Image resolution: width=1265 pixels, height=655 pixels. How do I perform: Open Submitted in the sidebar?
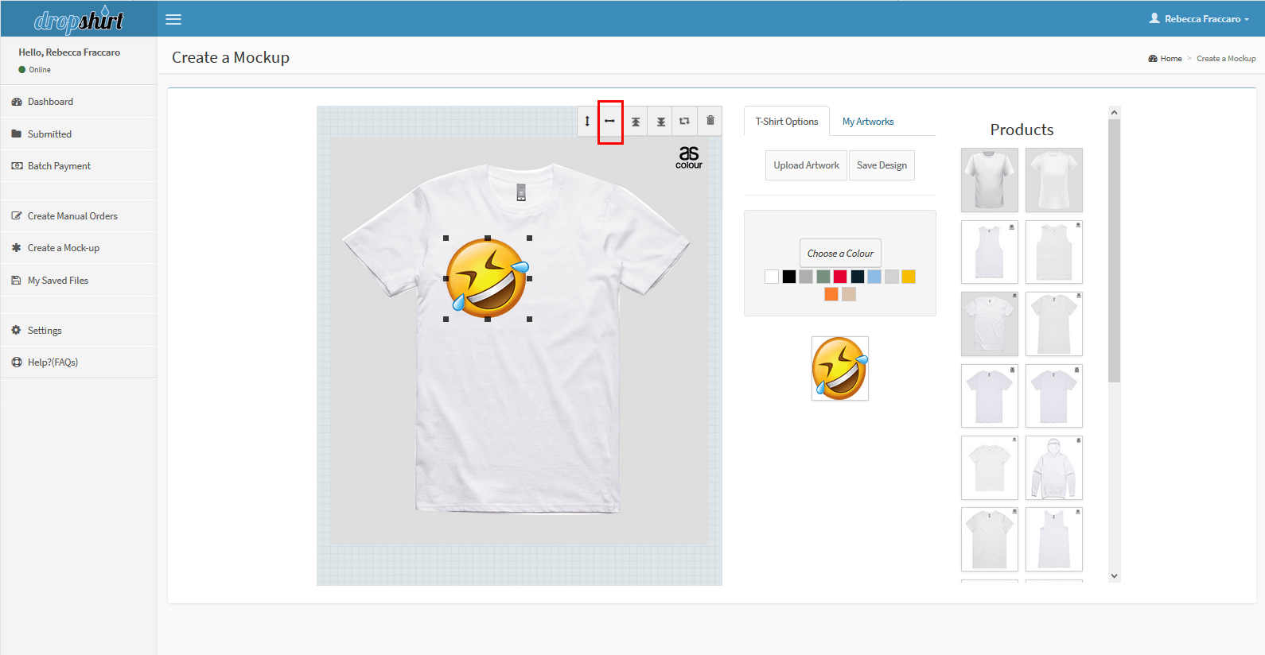(79, 134)
